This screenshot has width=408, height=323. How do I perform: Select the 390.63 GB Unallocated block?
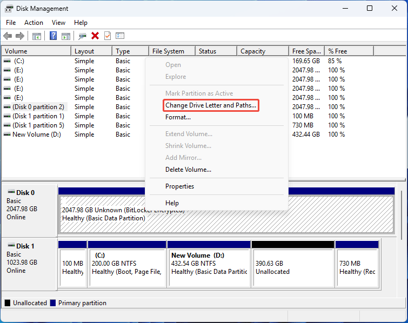293,268
